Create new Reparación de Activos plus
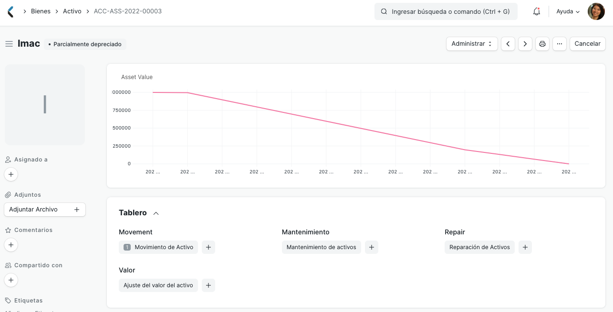The width and height of the screenshot is (613, 312). 525,247
